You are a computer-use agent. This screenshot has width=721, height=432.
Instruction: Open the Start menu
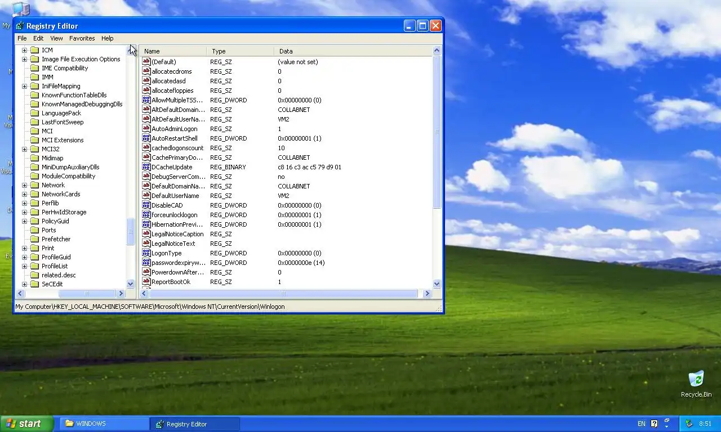[27, 424]
